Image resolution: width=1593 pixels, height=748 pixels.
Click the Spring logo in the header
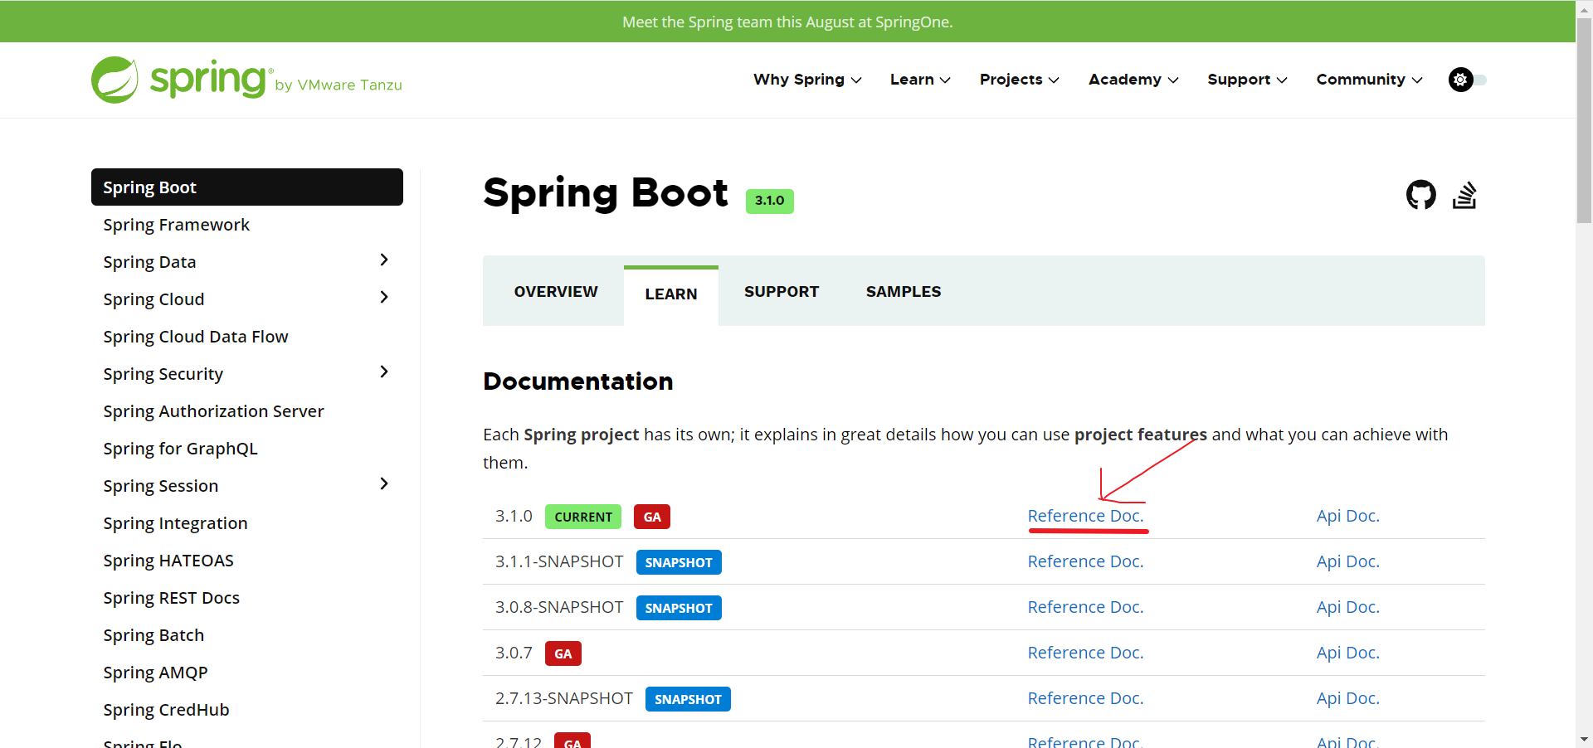pos(246,80)
